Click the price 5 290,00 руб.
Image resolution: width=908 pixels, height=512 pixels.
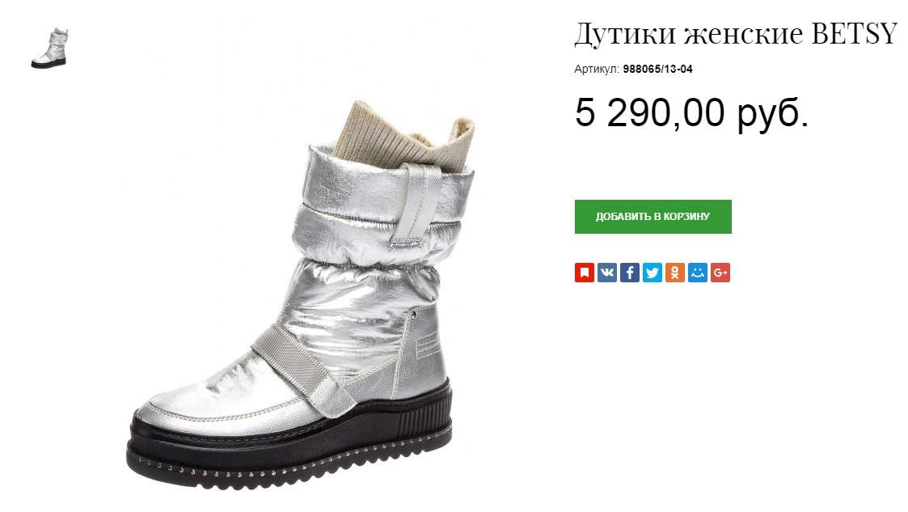point(691,112)
